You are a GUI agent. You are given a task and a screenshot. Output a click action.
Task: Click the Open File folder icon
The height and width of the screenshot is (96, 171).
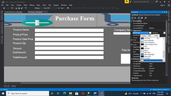pos(16,8)
